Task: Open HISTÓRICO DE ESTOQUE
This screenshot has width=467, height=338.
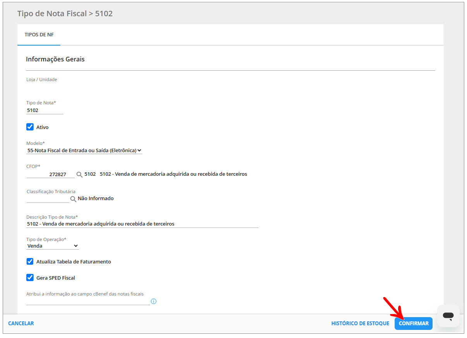Action: tap(360, 323)
